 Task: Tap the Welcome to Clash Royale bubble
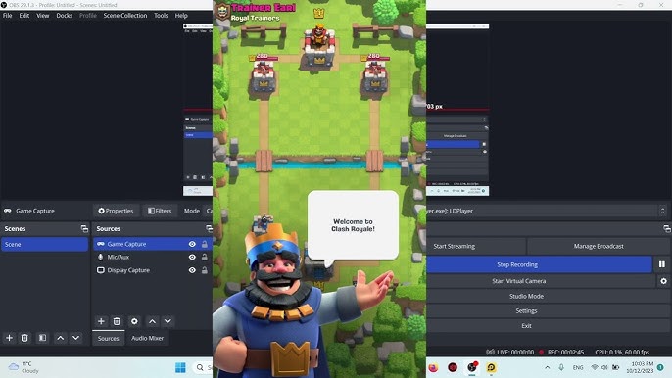[353, 225]
